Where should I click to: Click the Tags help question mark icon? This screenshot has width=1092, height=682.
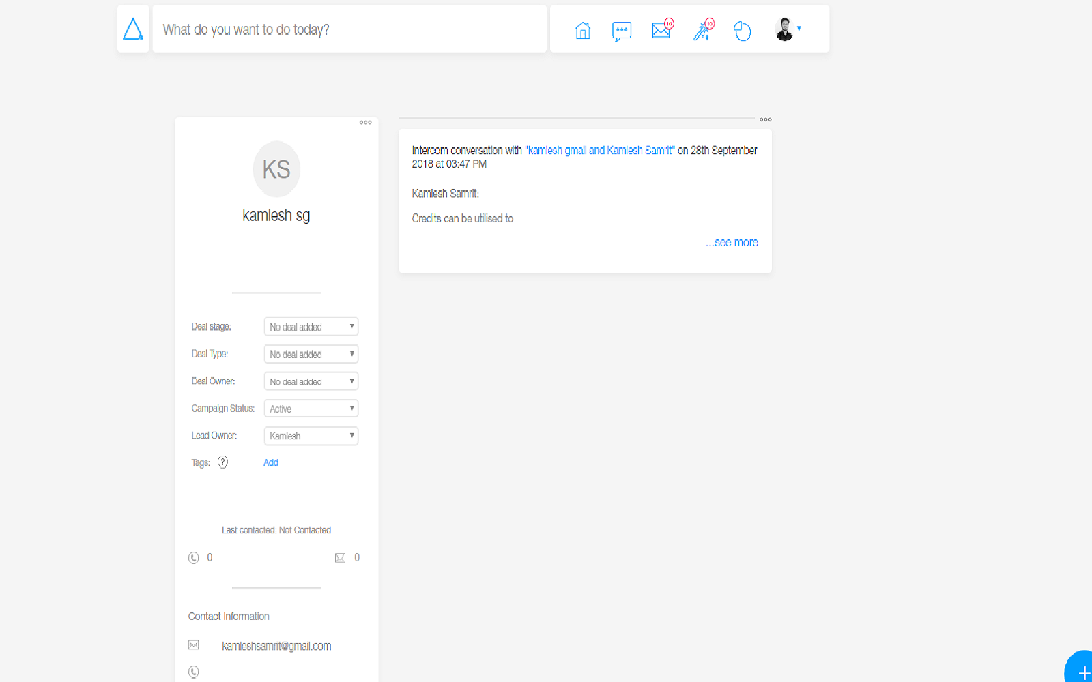point(223,462)
